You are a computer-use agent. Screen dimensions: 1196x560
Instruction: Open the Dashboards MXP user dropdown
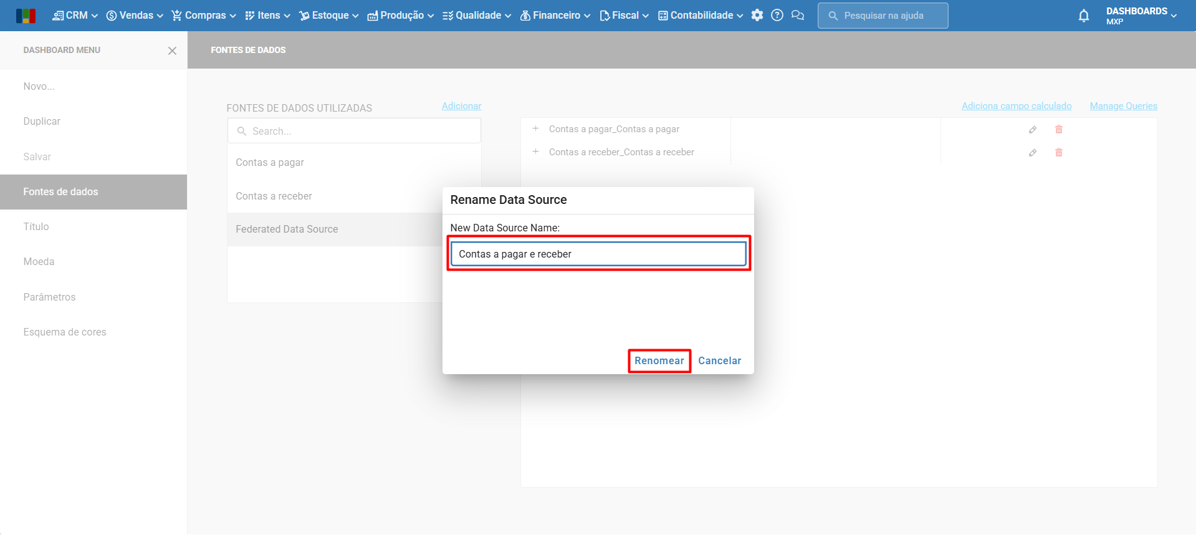[x=1141, y=16]
